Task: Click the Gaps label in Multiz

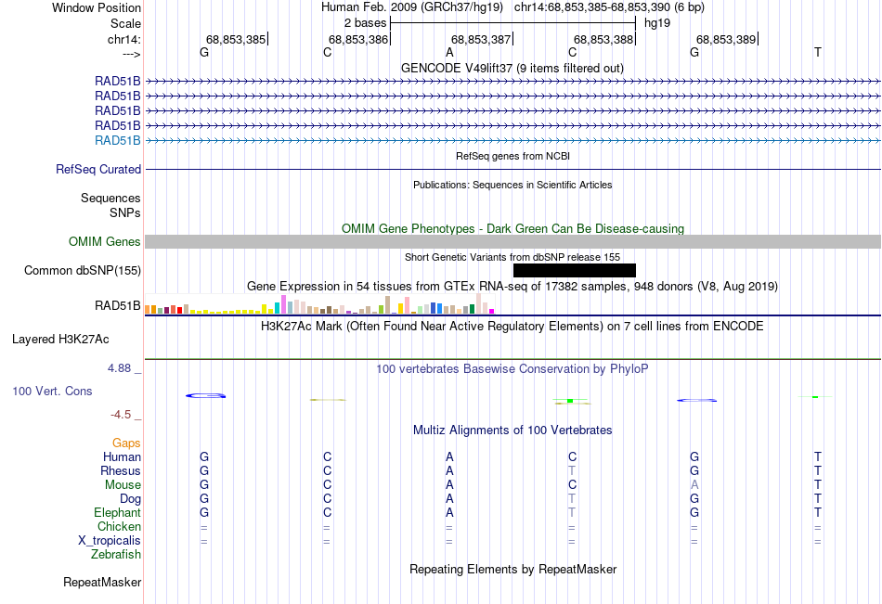Action: [x=126, y=443]
